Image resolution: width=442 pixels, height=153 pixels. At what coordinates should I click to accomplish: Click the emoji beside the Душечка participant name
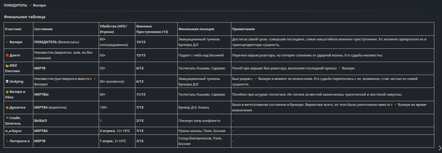pos(7,107)
